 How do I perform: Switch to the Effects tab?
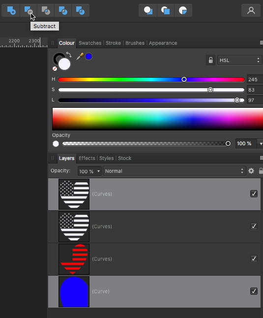[x=87, y=158]
